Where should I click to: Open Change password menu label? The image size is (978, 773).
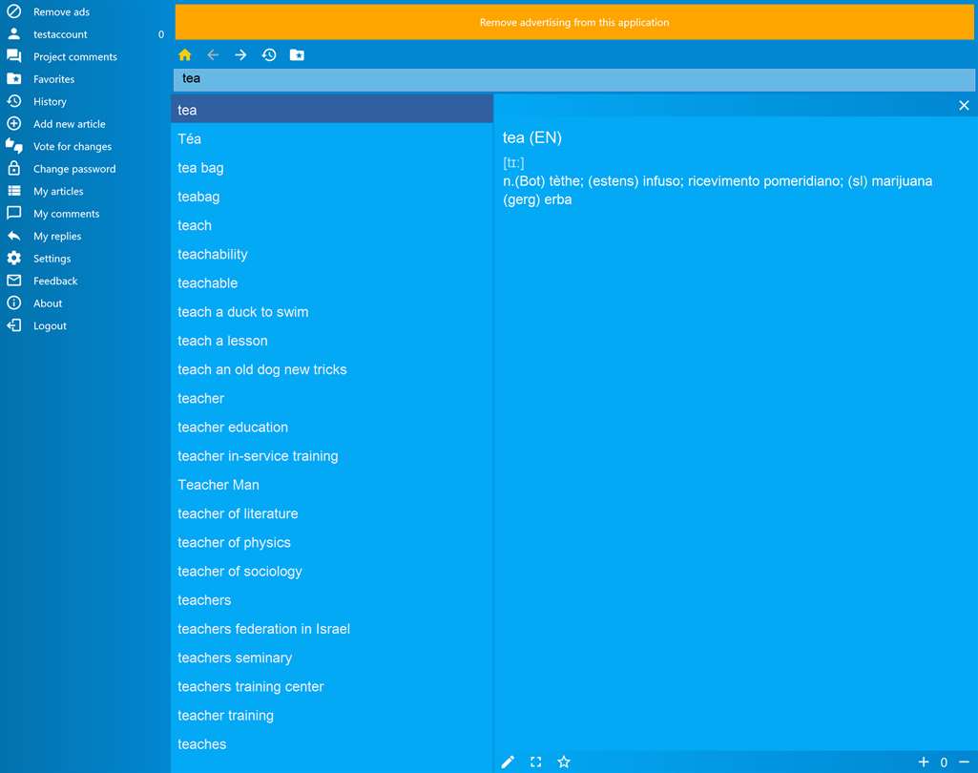tap(74, 169)
